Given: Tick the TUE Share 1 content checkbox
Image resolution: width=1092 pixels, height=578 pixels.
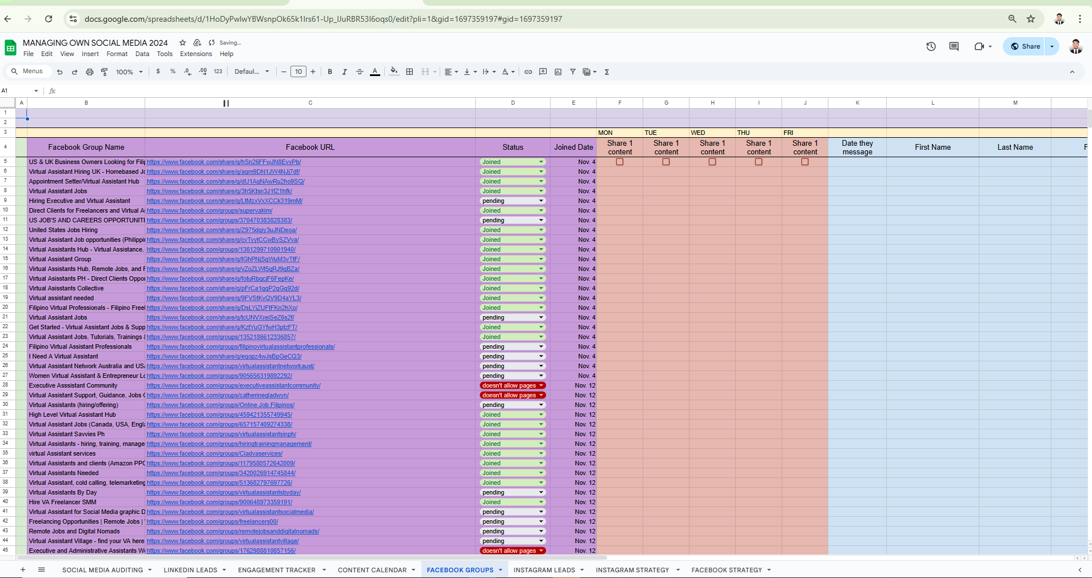Looking at the screenshot, I should [666, 162].
